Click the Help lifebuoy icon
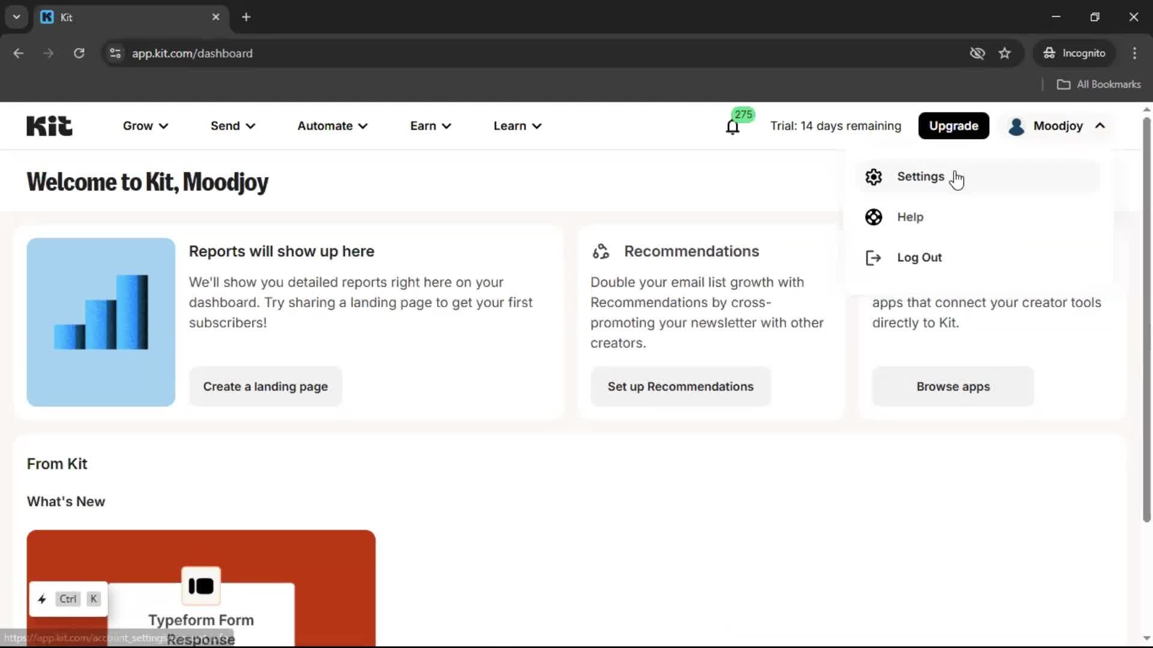The image size is (1153, 648). point(873,217)
